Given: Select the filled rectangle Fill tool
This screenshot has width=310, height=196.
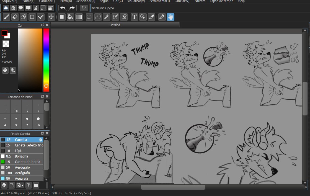Looking at the screenshot, I should pos(62,17).
